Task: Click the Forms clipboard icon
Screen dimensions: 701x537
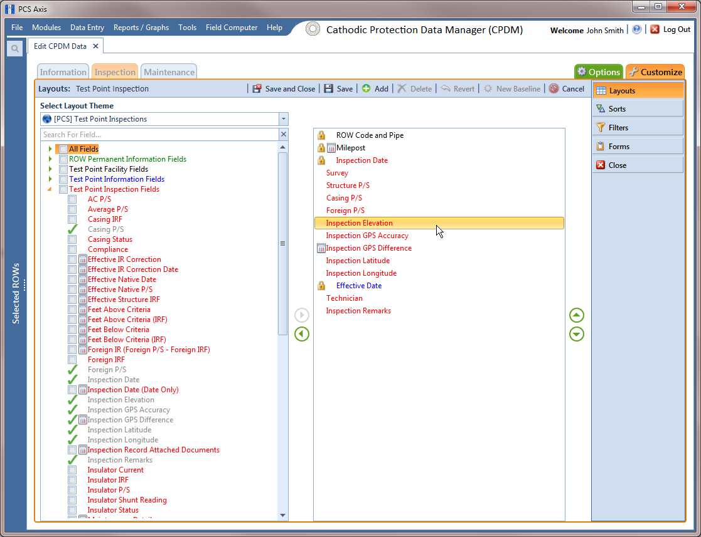Action: pos(601,147)
